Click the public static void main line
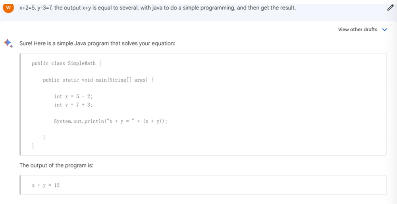The width and height of the screenshot is (397, 204). (98, 80)
